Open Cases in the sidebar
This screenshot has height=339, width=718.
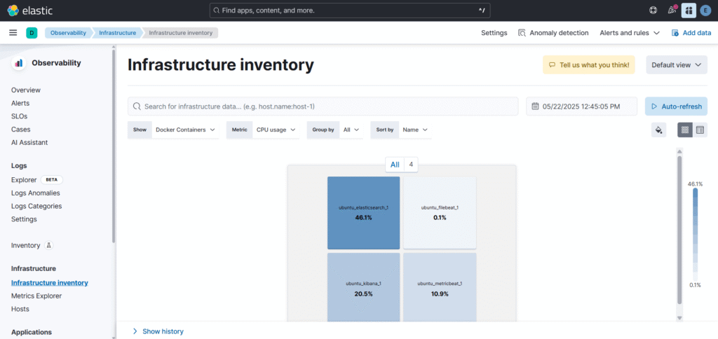pos(20,130)
